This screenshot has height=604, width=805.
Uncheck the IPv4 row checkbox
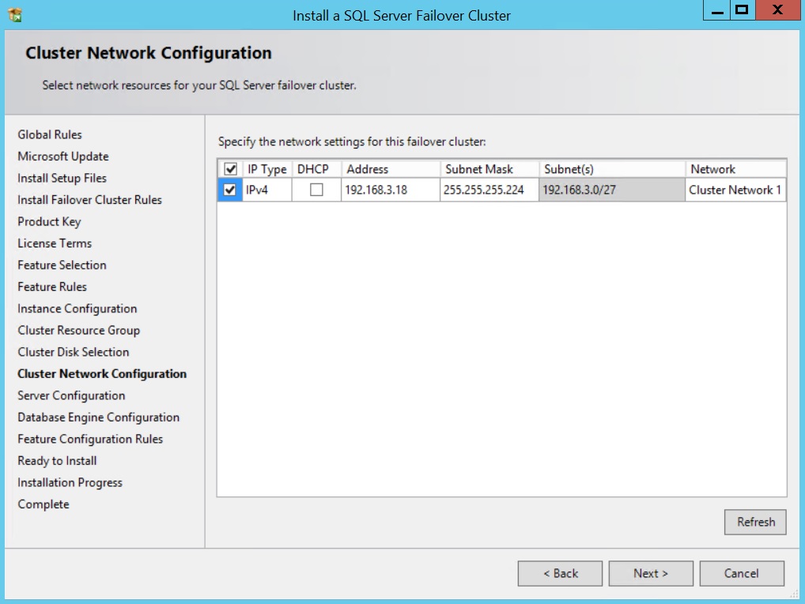(230, 190)
